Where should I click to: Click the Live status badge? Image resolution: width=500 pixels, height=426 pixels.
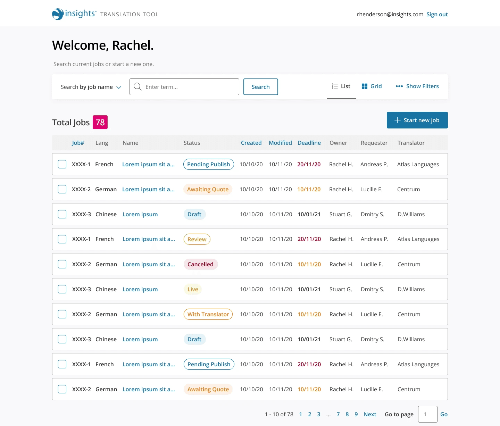tap(193, 289)
